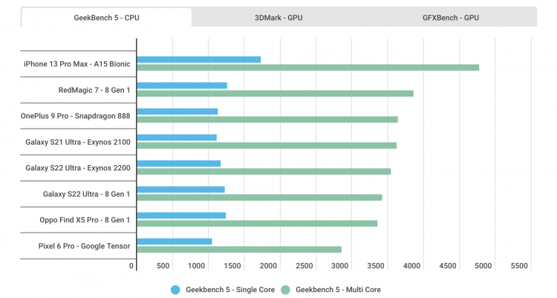Click the RedMagic 7 single core blue bar
The height and width of the screenshot is (298, 557).
[x=182, y=85]
